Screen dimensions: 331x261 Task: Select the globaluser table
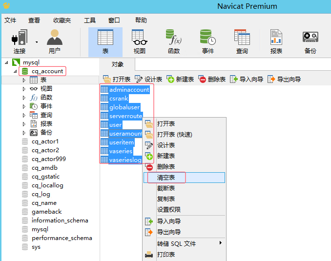point(120,107)
